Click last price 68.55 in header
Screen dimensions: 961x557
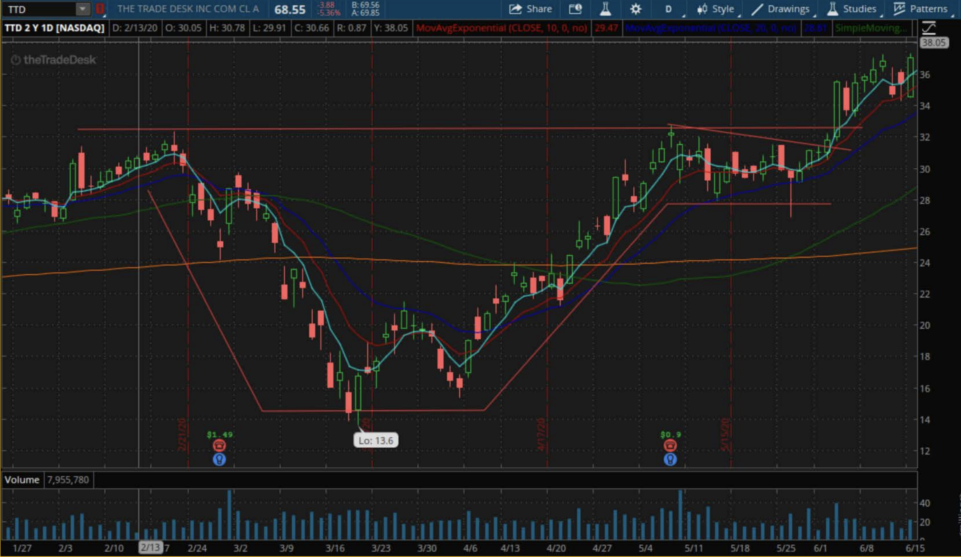(290, 9)
